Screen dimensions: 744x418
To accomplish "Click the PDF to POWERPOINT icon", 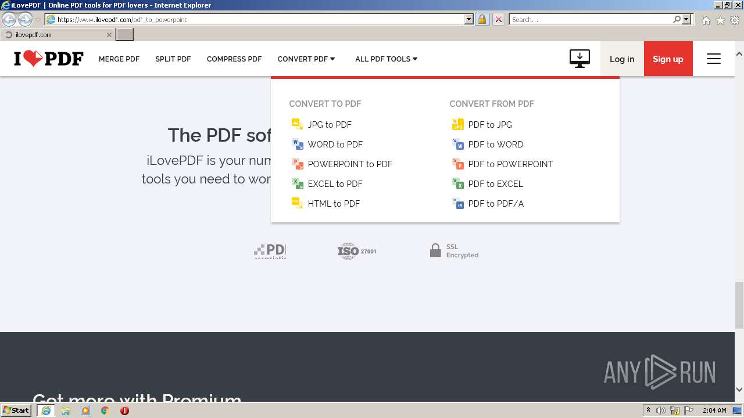I will (457, 164).
